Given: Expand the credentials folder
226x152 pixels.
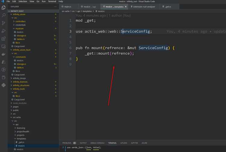Looking at the screenshot, I should pos(14,25).
